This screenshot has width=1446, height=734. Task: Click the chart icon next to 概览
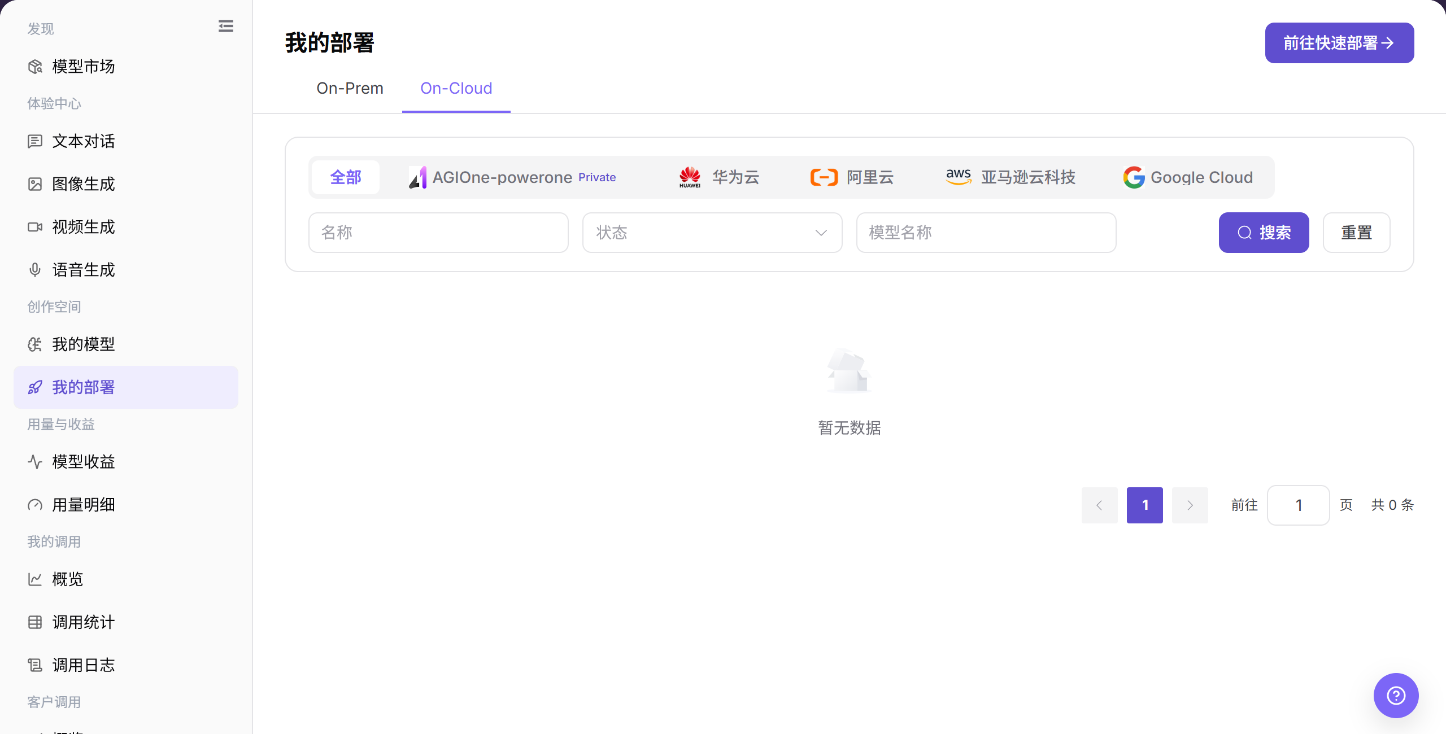point(35,579)
